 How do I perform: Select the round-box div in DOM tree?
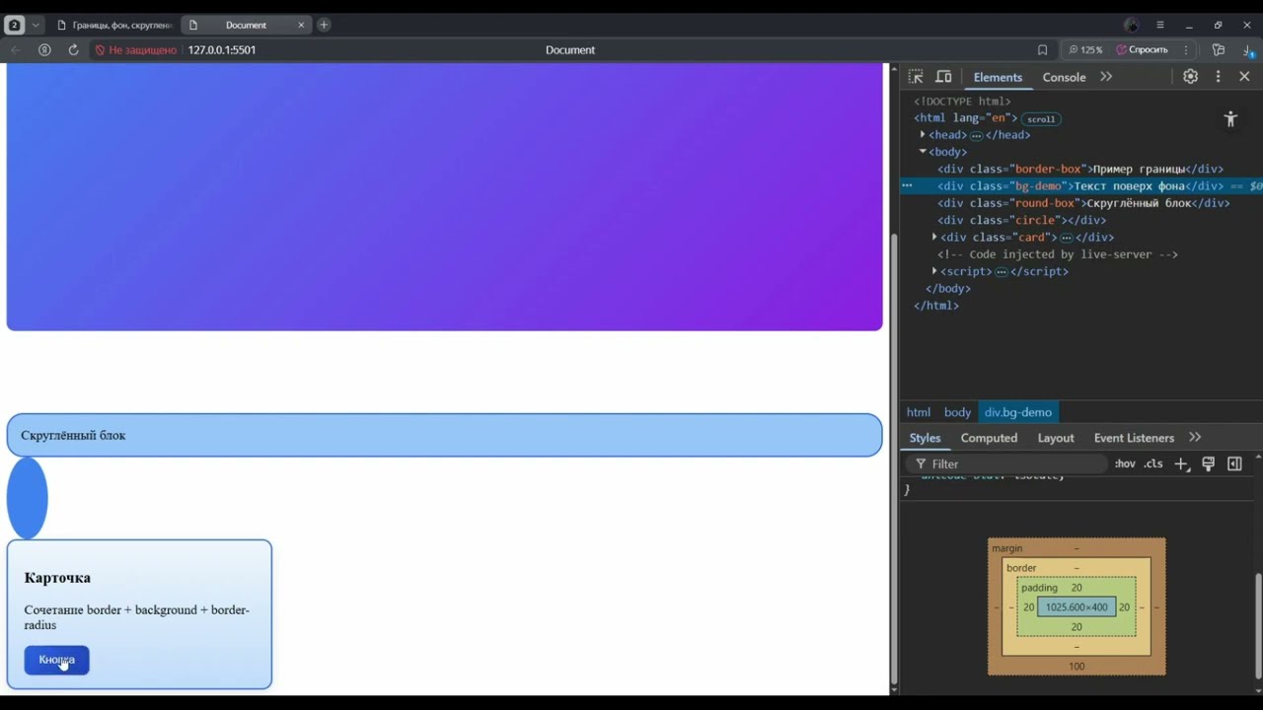click(x=1083, y=203)
